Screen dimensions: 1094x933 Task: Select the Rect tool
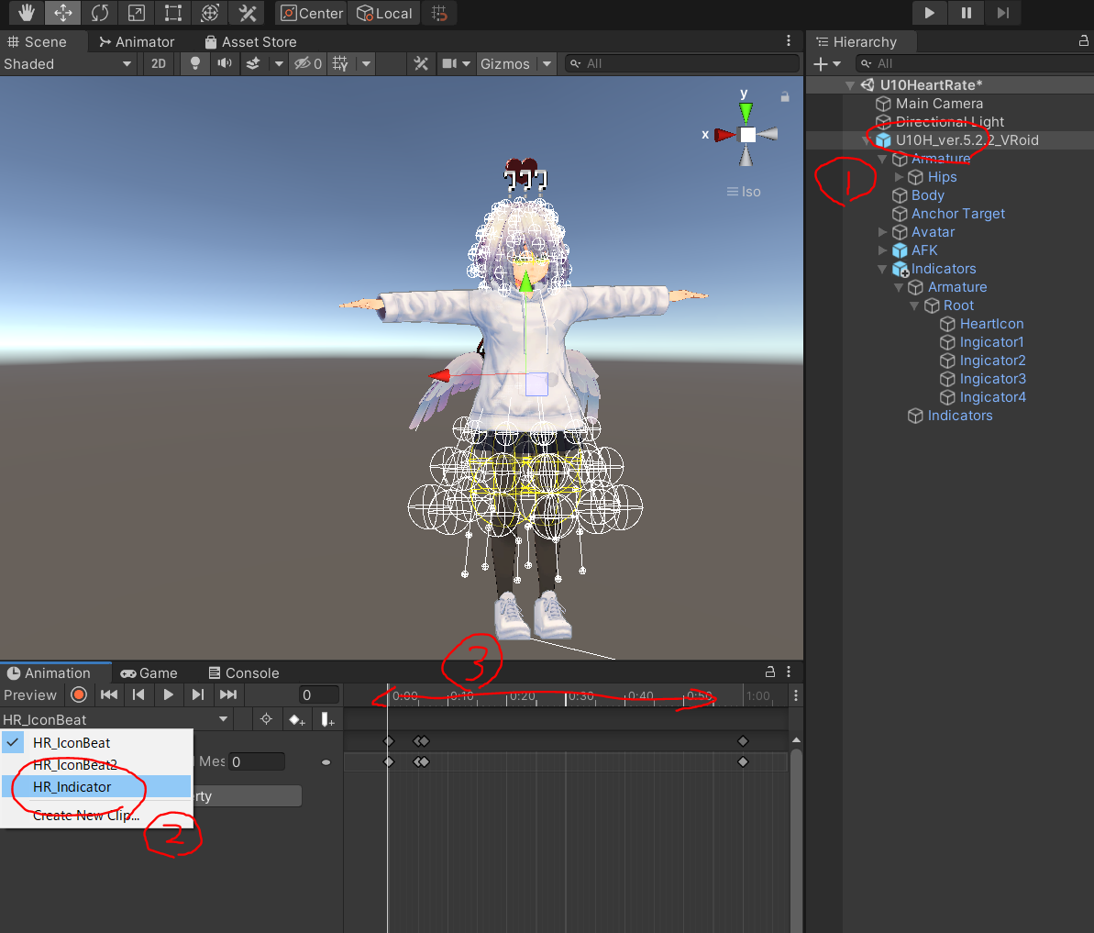pos(173,13)
